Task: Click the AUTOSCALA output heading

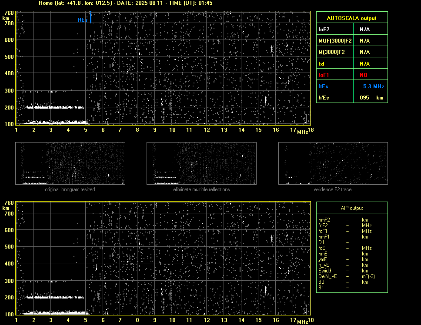Action: pyautogui.click(x=351, y=18)
